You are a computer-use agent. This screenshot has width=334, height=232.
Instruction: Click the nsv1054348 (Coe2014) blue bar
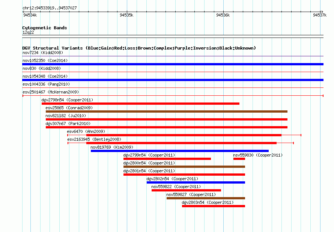tap(173, 80)
